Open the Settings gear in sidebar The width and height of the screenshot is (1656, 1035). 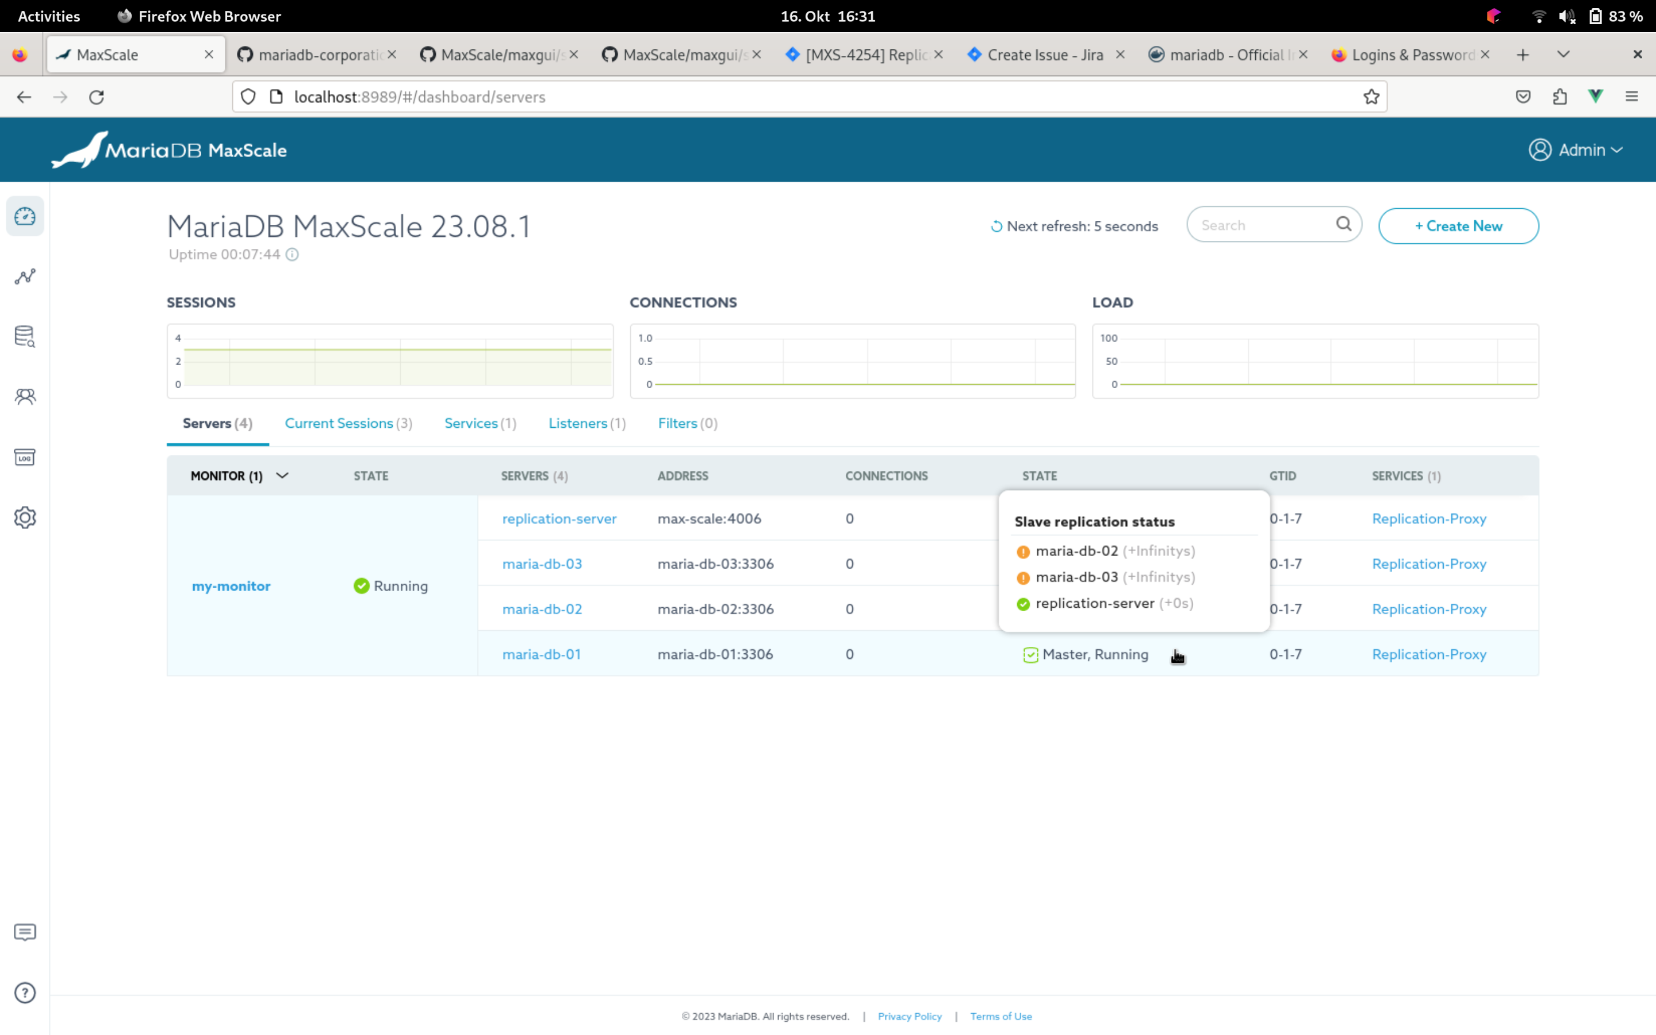(25, 517)
